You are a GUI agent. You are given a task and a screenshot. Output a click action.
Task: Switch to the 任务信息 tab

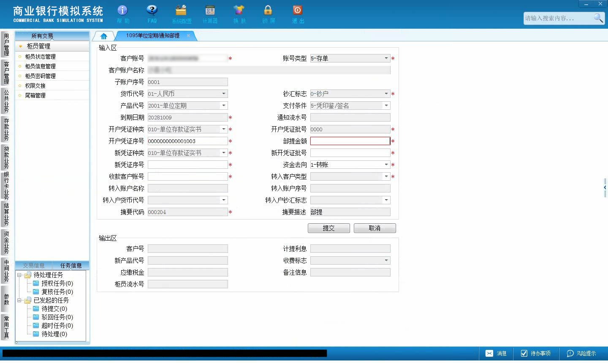71,265
